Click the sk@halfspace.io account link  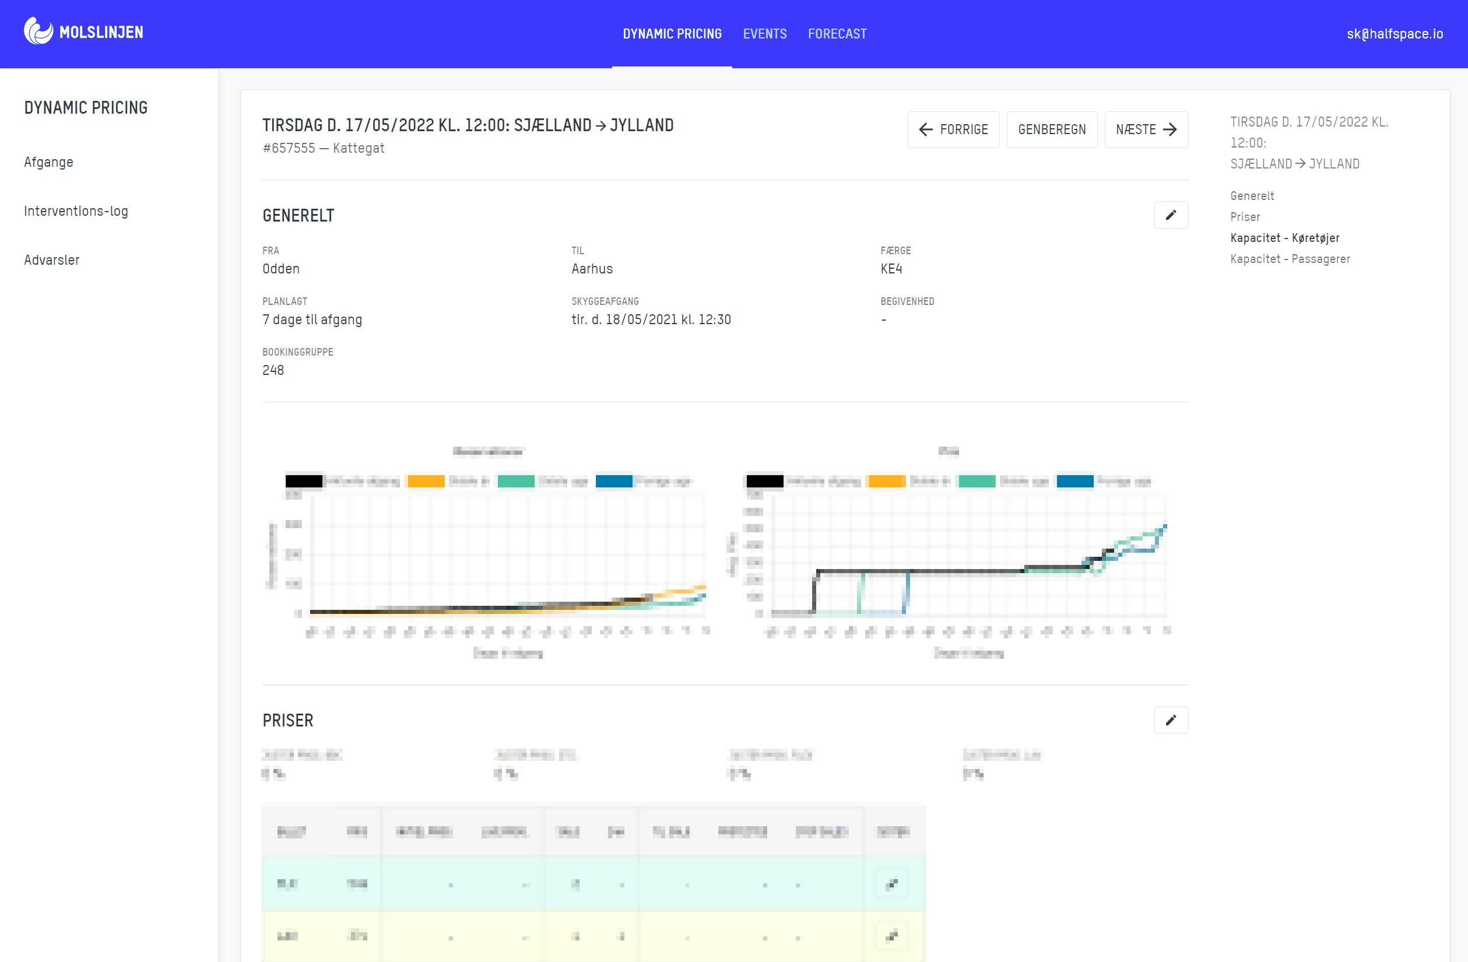click(x=1394, y=34)
